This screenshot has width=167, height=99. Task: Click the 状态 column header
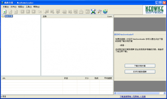pos(70,78)
